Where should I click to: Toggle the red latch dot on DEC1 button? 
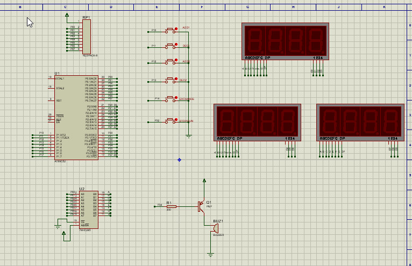pyautogui.click(x=176, y=45)
